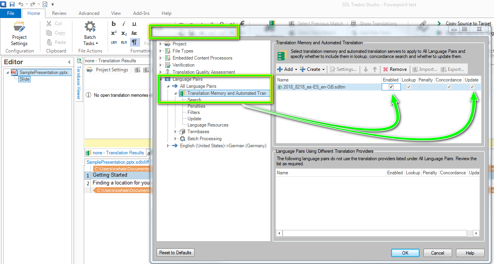Open the print preview quick access icon

(45, 4)
